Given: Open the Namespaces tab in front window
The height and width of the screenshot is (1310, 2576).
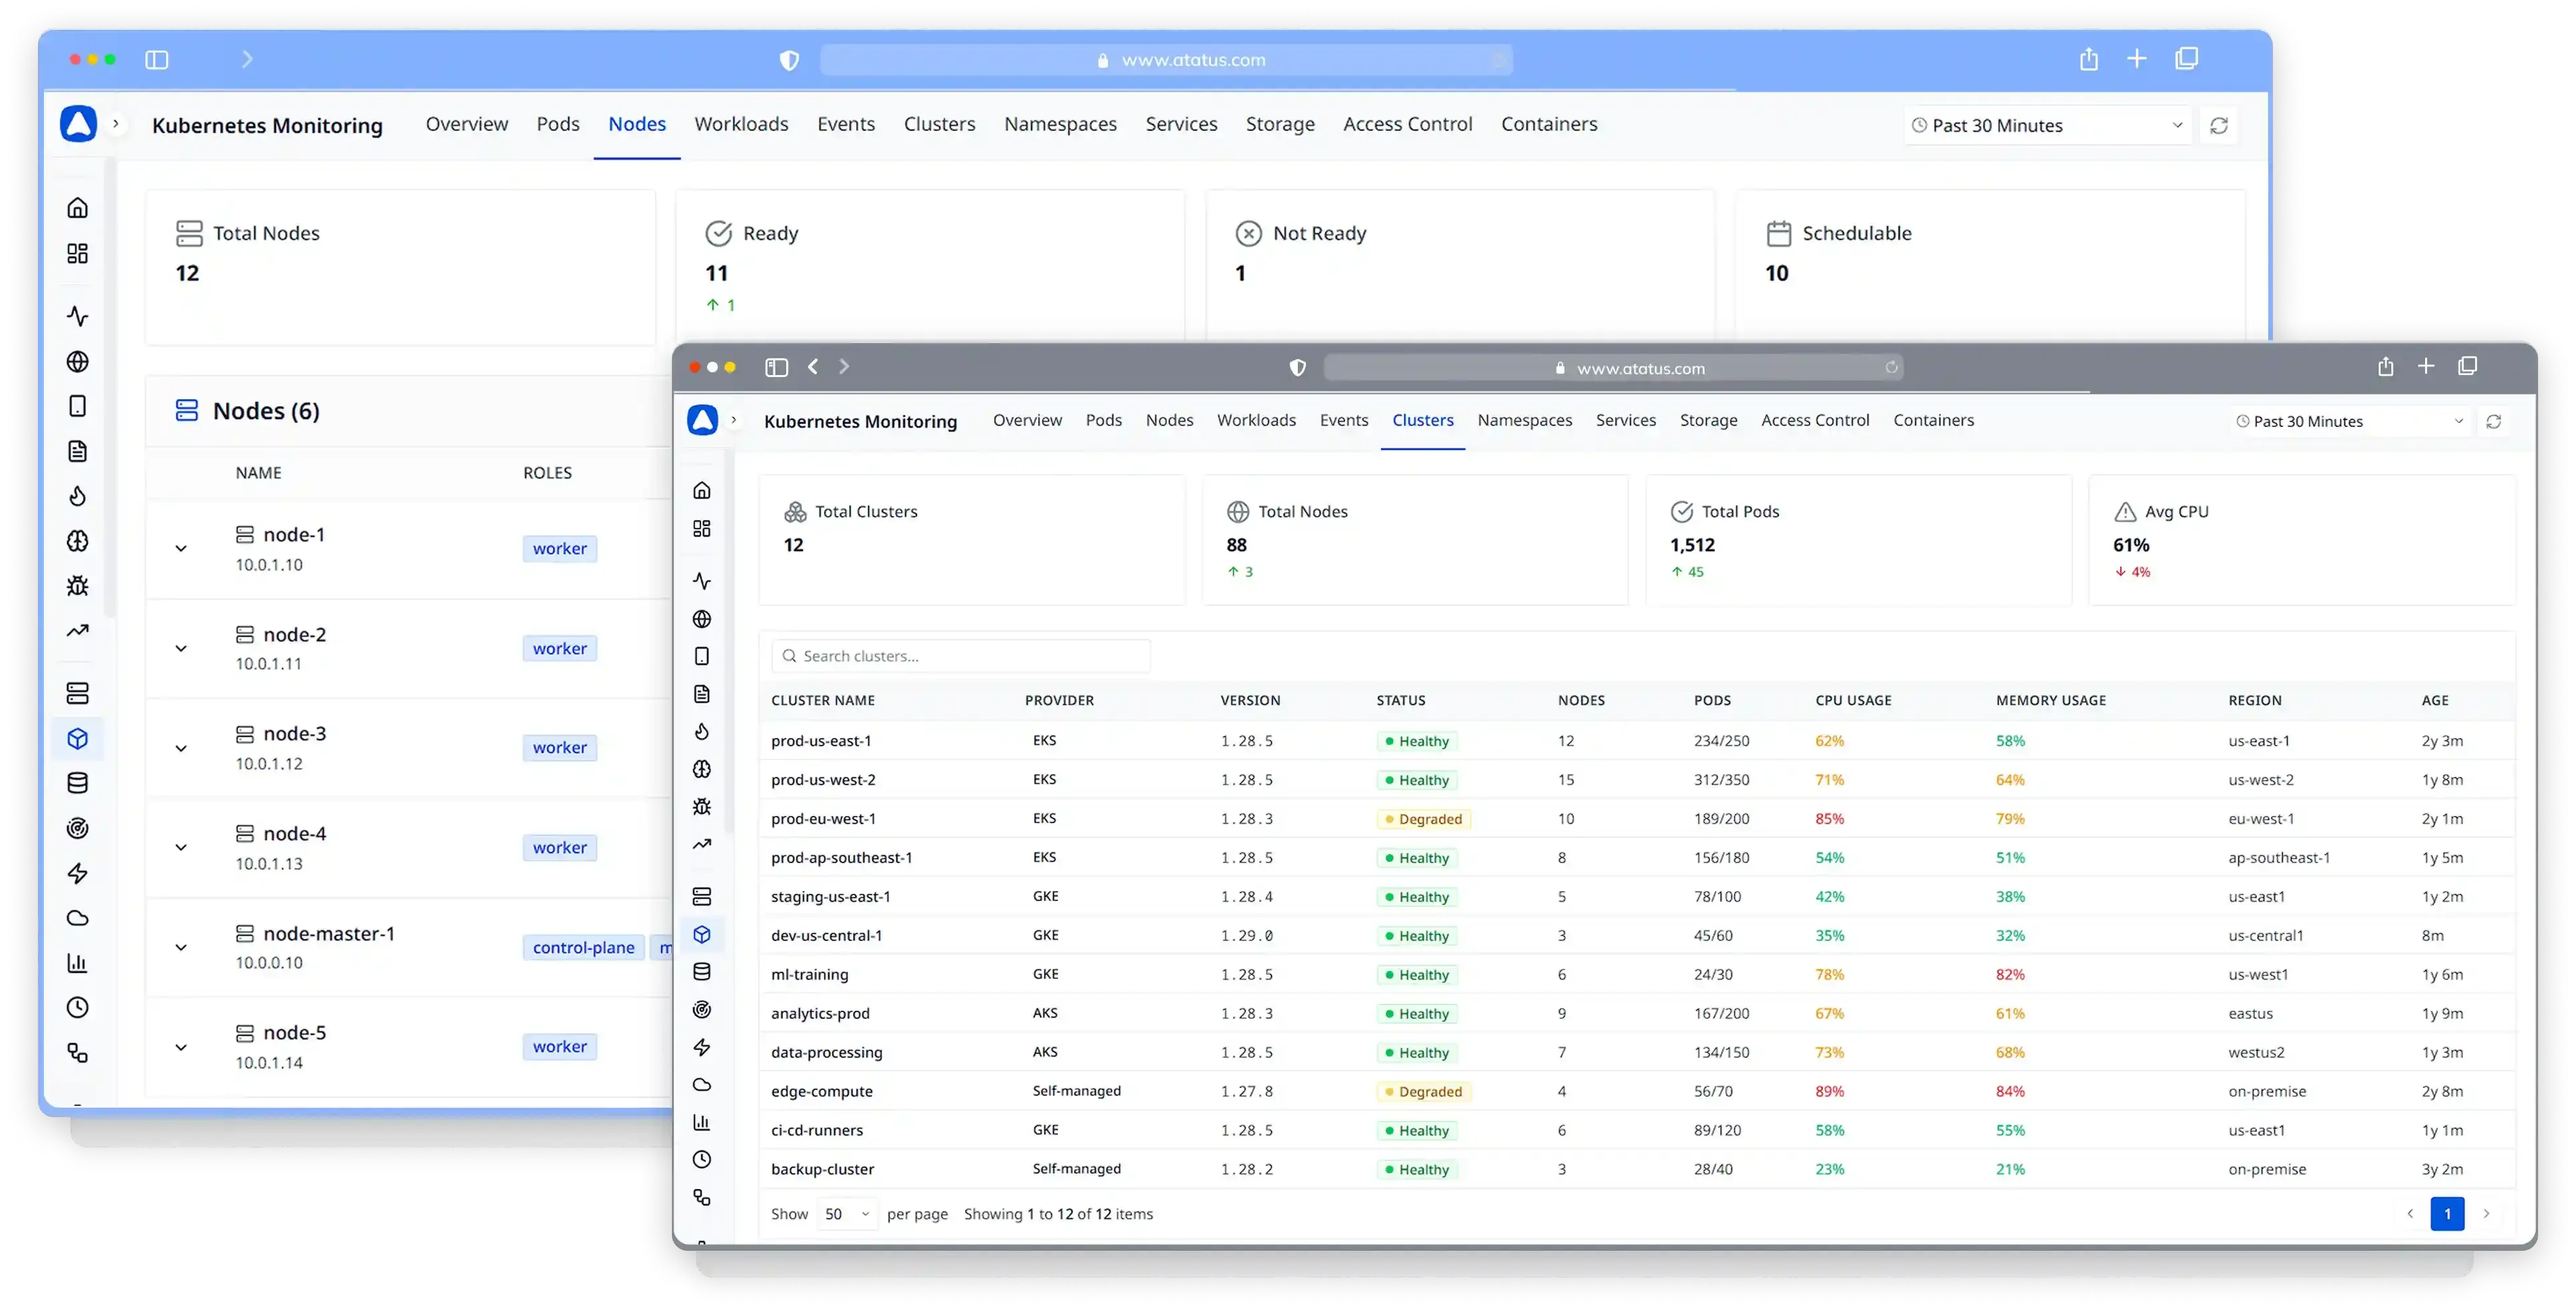Looking at the screenshot, I should (x=1524, y=420).
